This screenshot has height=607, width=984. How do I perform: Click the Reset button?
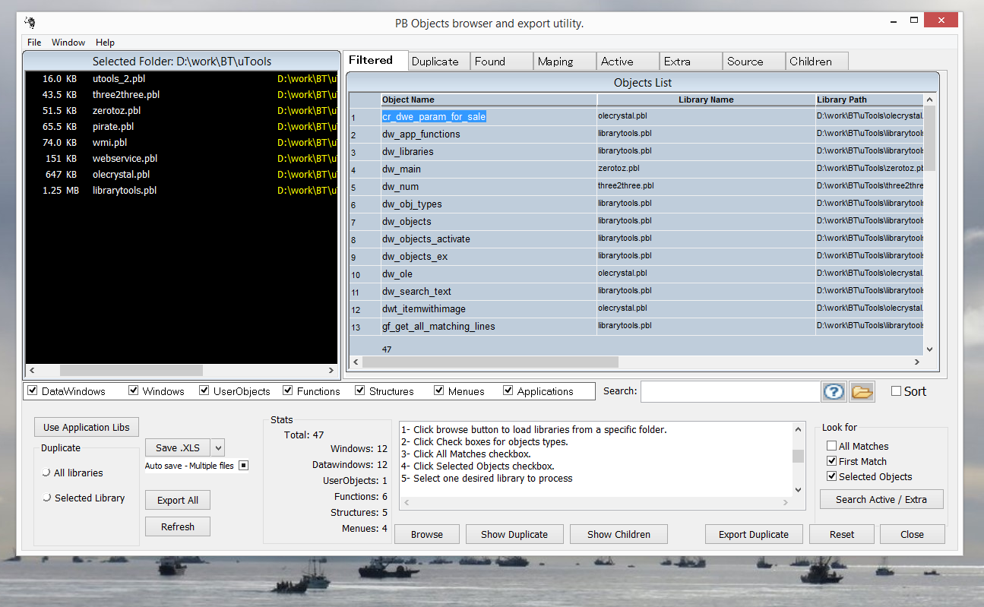tap(842, 534)
